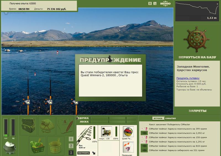Click log entry for Хариус монгольский 399 грамм
This screenshot has width=221, height=156.
(x=178, y=129)
